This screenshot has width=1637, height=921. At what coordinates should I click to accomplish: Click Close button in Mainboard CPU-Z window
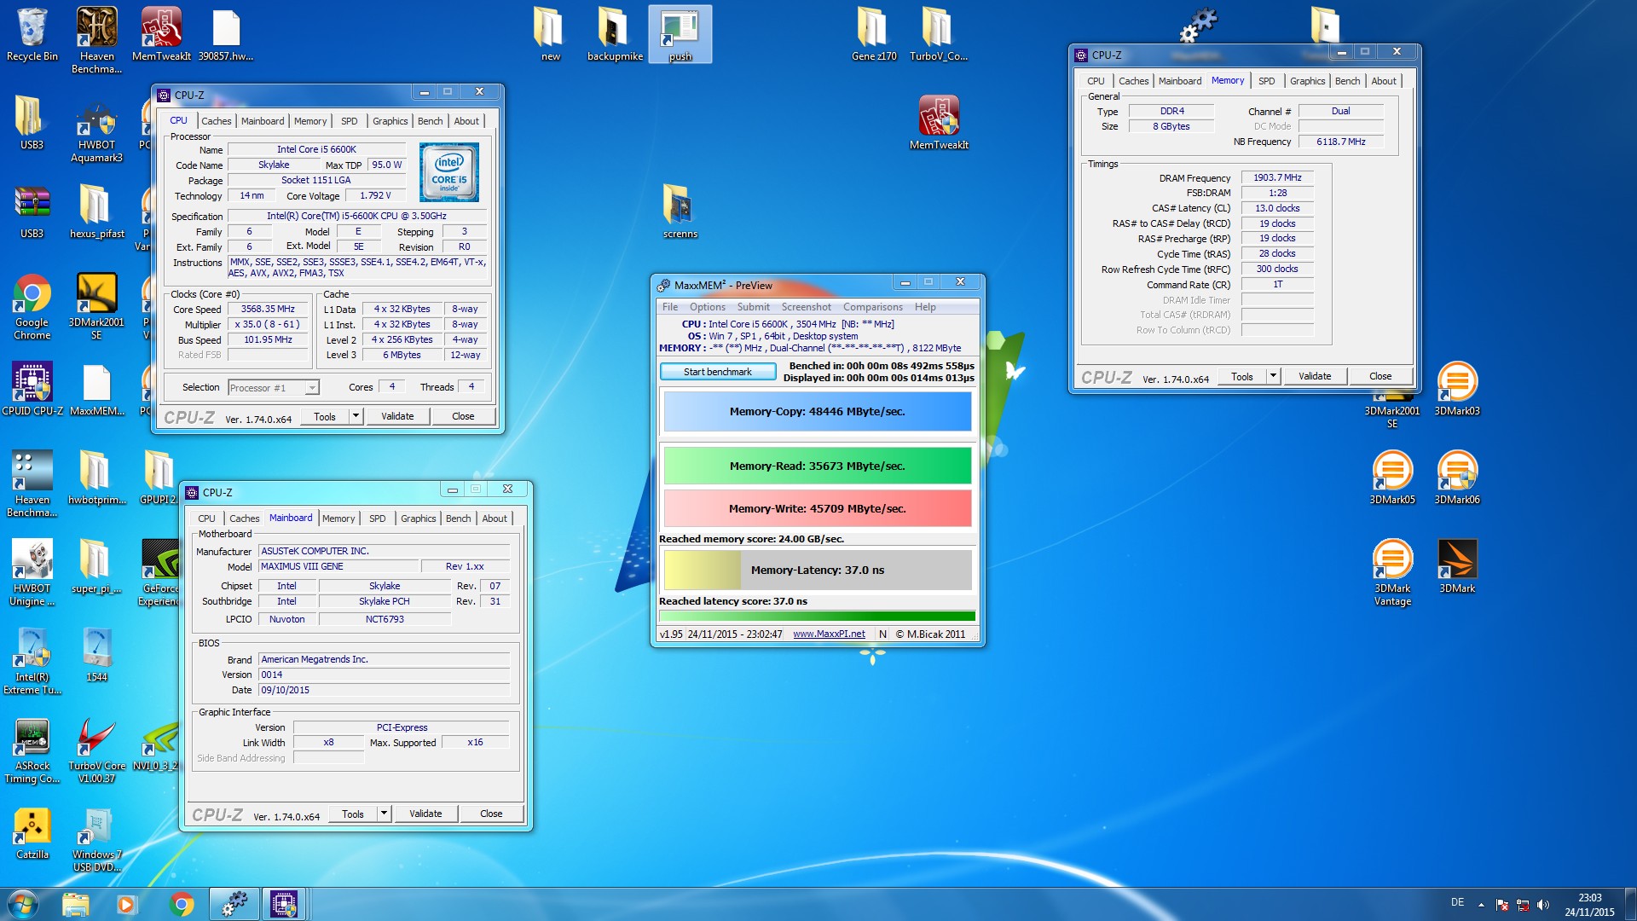pyautogui.click(x=491, y=814)
